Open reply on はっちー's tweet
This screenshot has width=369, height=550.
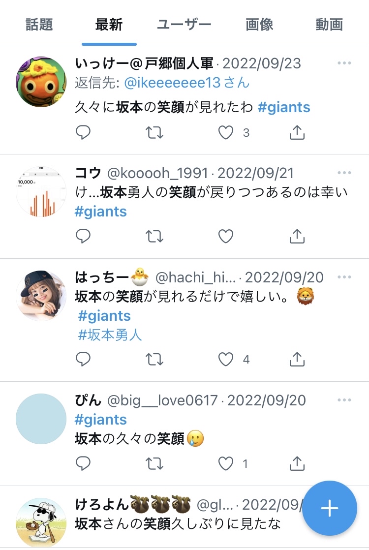pyautogui.click(x=83, y=359)
